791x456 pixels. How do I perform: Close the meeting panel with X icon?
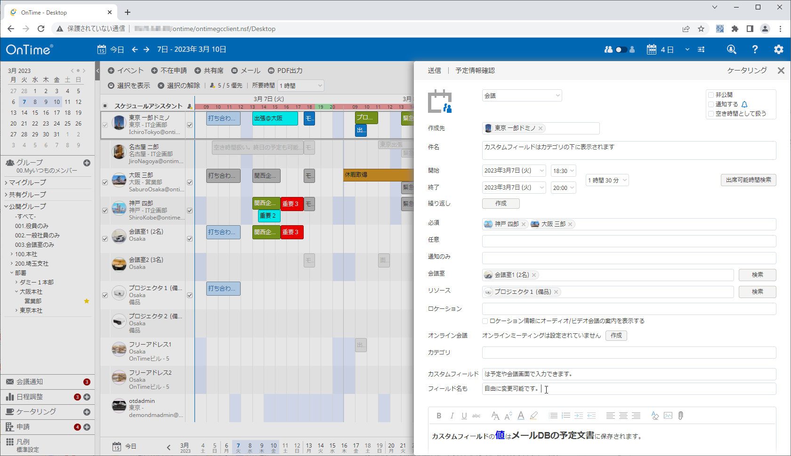[x=781, y=71]
